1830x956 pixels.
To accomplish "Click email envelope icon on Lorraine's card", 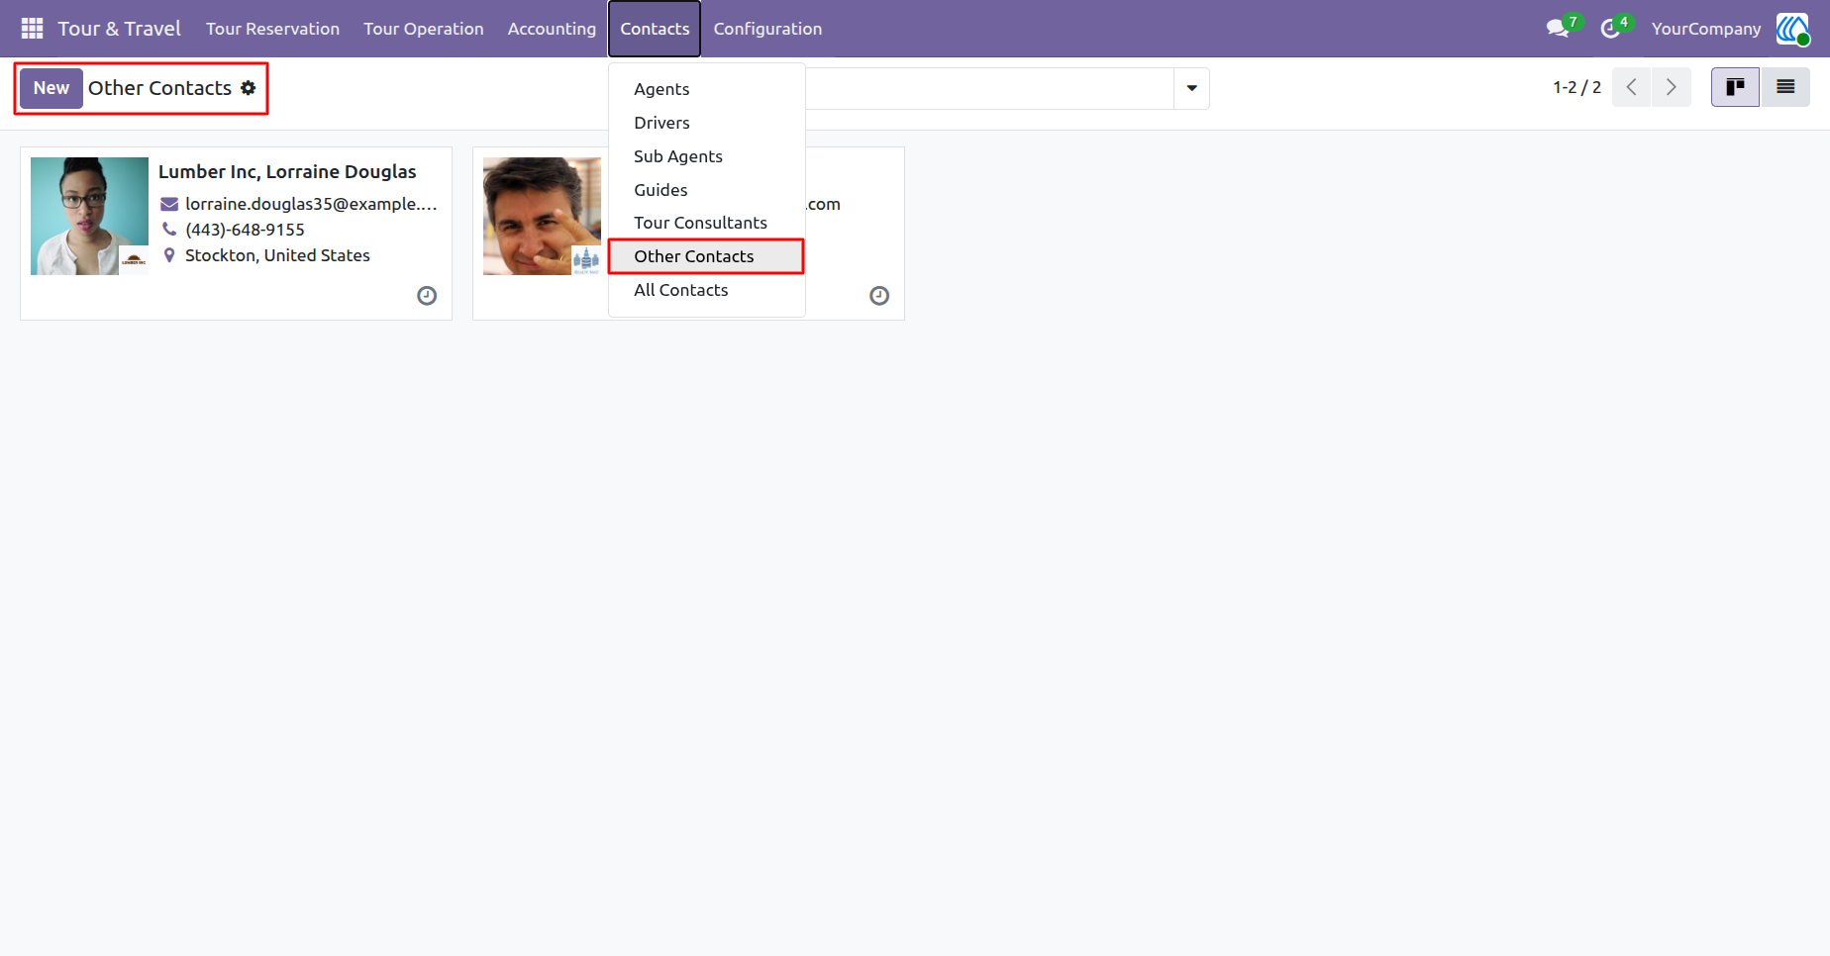I will click(x=169, y=204).
